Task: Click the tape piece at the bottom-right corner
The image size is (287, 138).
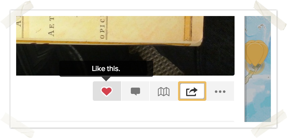Action: click(269, 124)
